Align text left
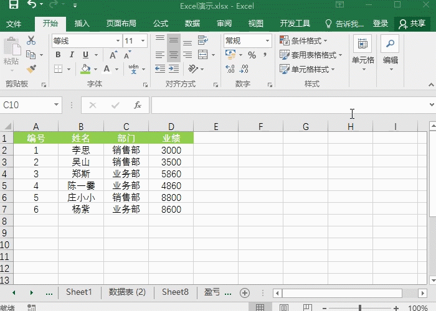The image size is (436, 311). (160, 55)
